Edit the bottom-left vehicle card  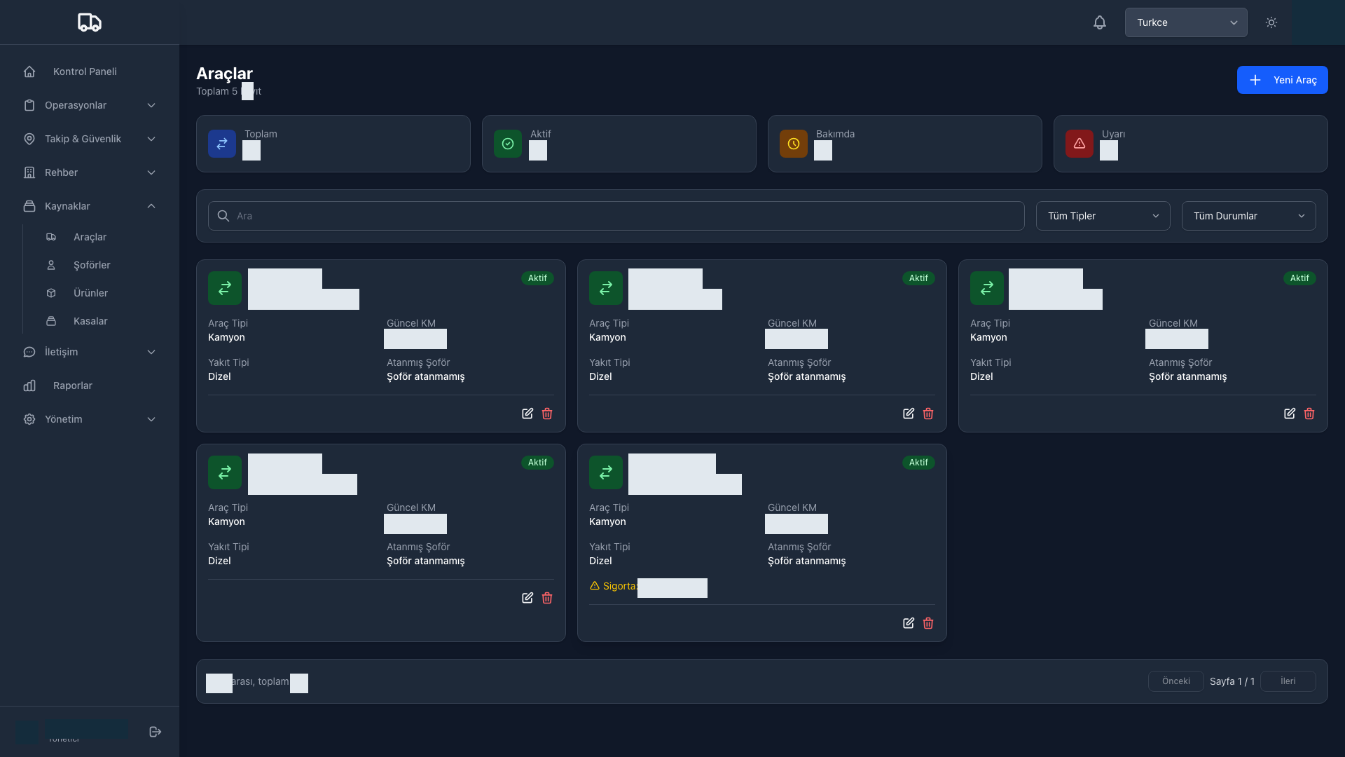click(527, 598)
